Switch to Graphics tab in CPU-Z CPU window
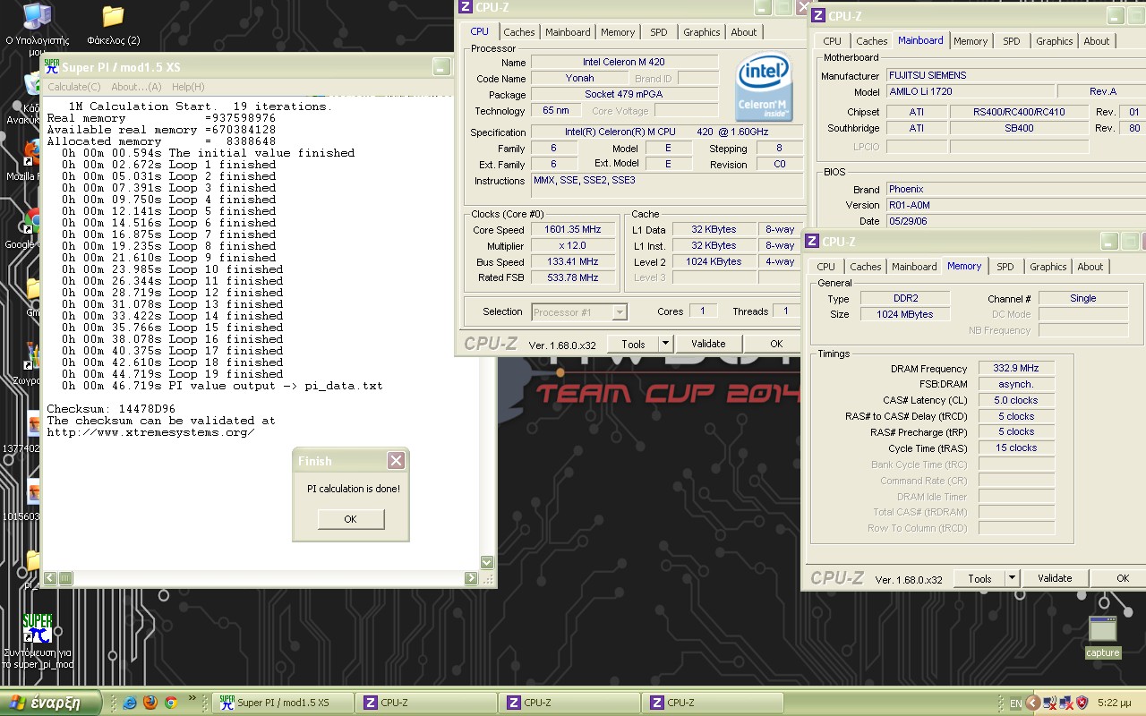This screenshot has width=1146, height=716. coord(702,32)
